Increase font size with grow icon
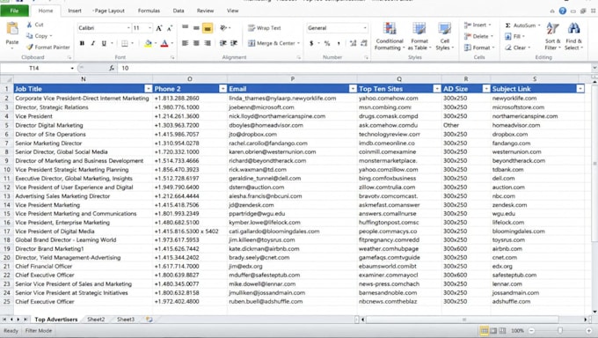This screenshot has height=338, width=598. tap(159, 28)
